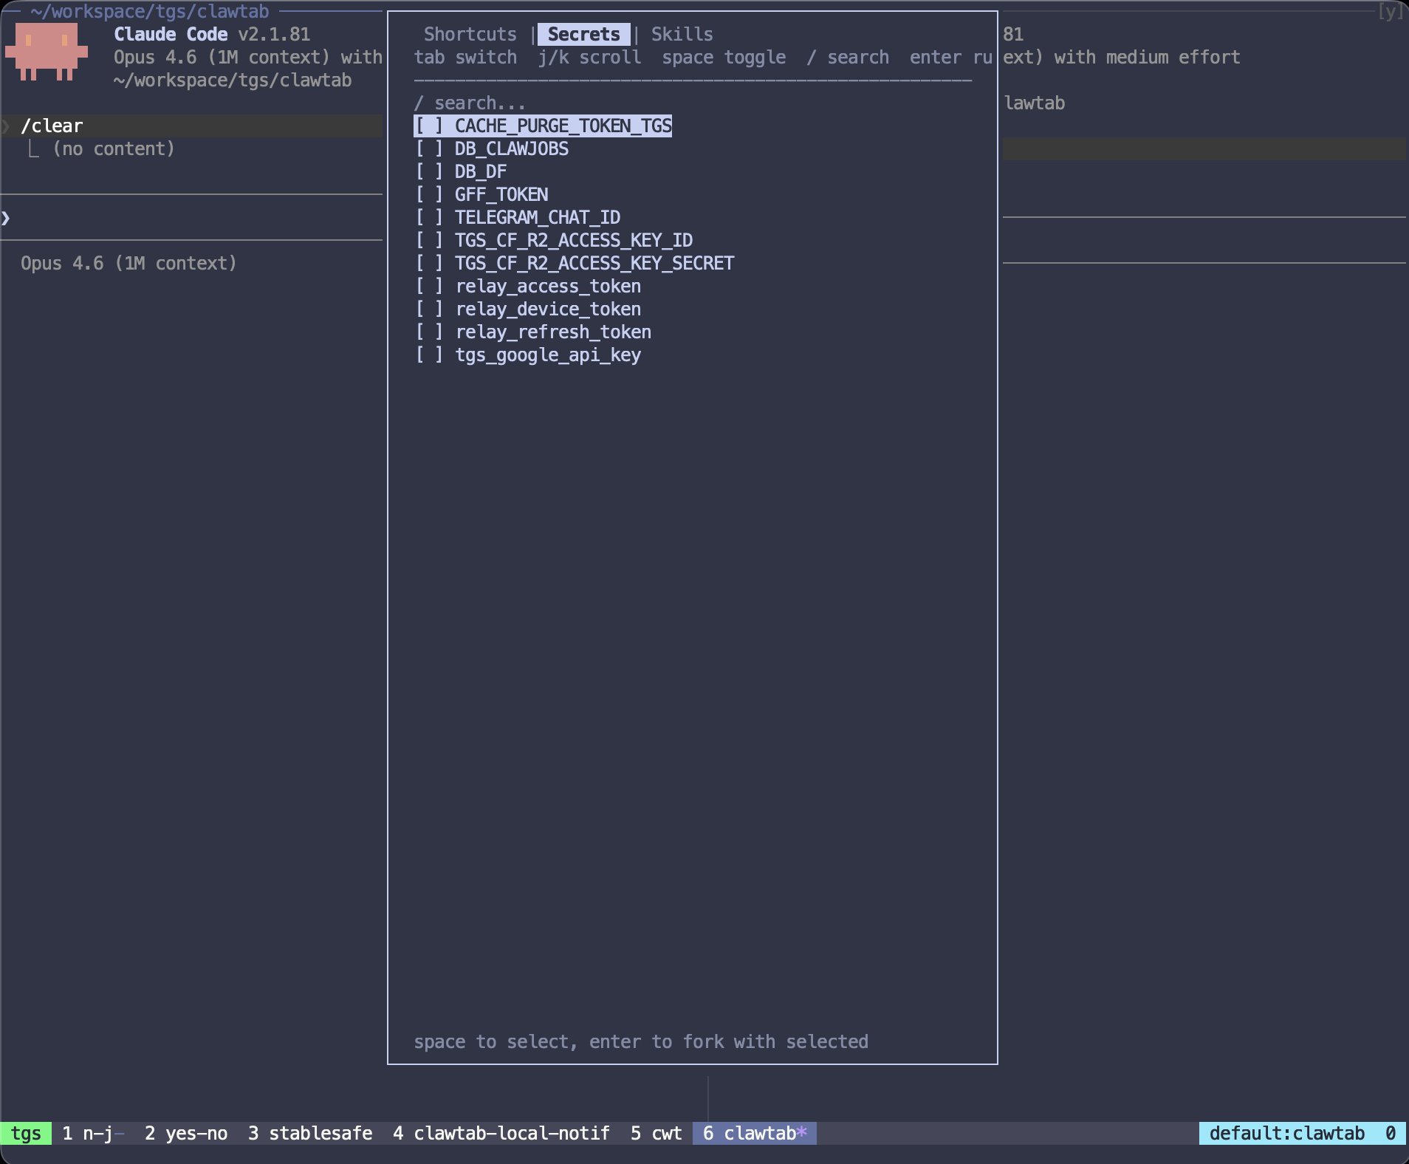Switch to the Shortcuts tab
Viewport: 1409px width, 1164px height.
coord(470,35)
